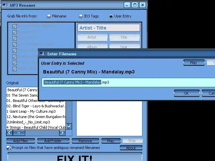Click the Year tag button
This screenshot has height=161, width=215.
(125, 46)
